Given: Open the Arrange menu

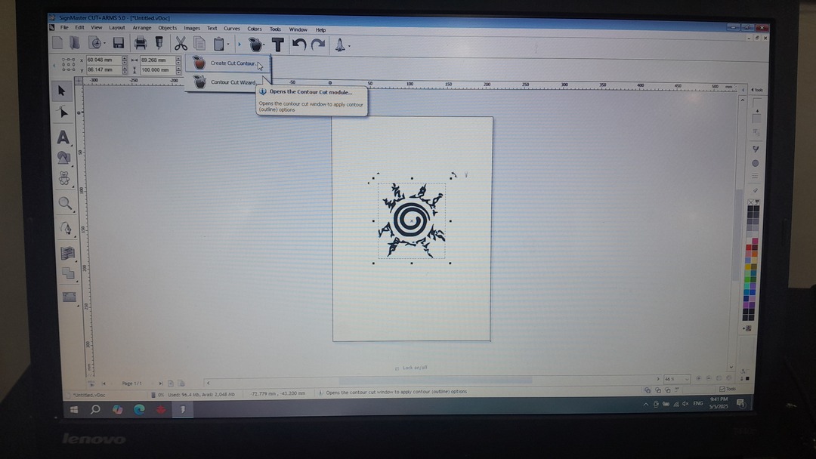Looking at the screenshot, I should click(141, 28).
